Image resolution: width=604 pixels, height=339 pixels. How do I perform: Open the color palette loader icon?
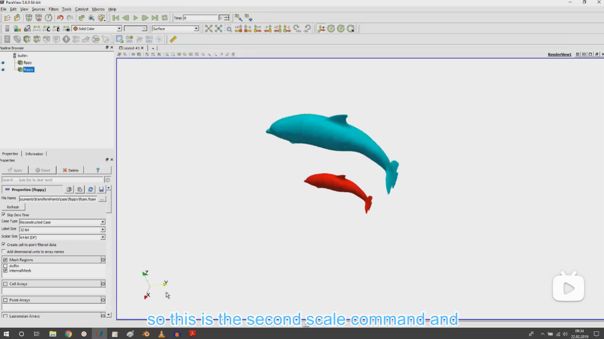pyautogui.click(x=101, y=18)
